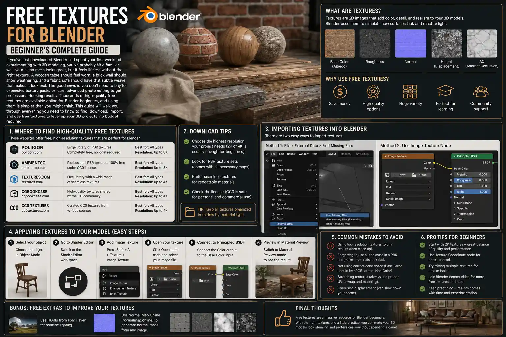Open the Single Image dropdown
The width and height of the screenshot is (506, 337).
408,199
